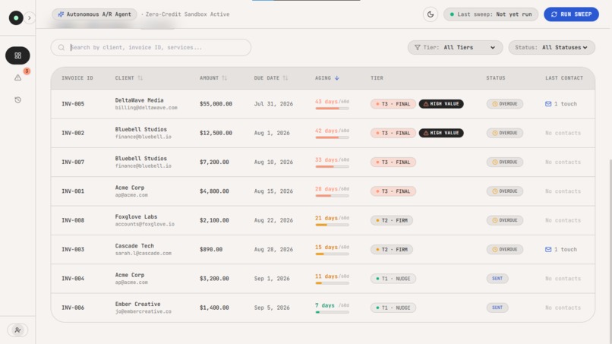Click the finance@bluebell.io email in INV-002 row
Screen dimensions: 612x344
pyautogui.click(x=144, y=137)
